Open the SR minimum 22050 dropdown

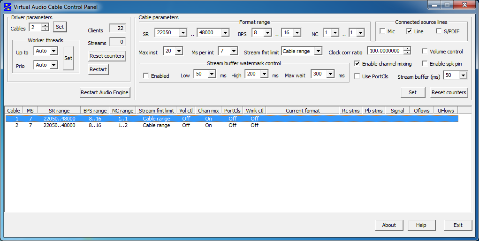click(x=182, y=32)
